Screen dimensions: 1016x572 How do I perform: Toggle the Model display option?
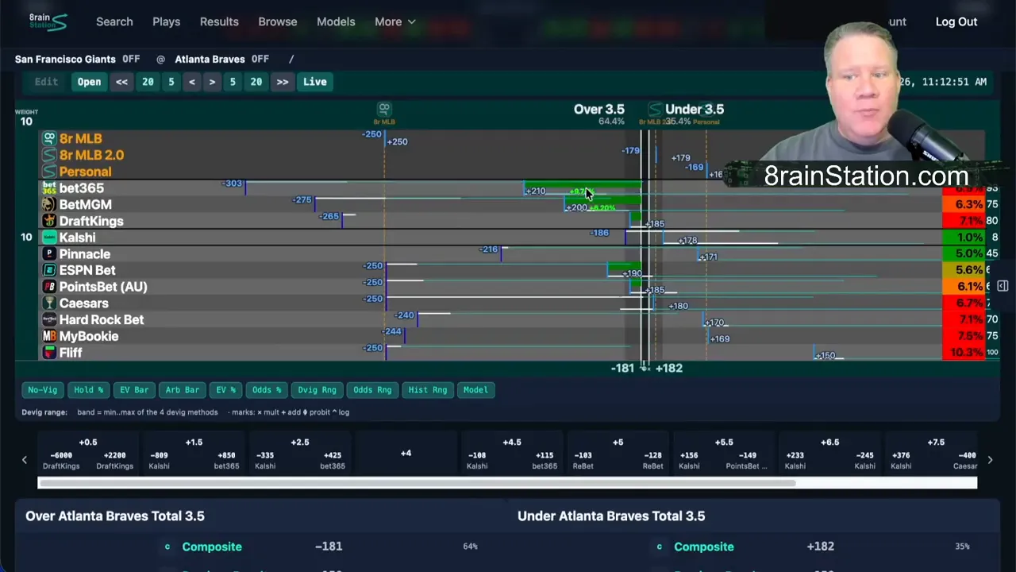click(475, 390)
